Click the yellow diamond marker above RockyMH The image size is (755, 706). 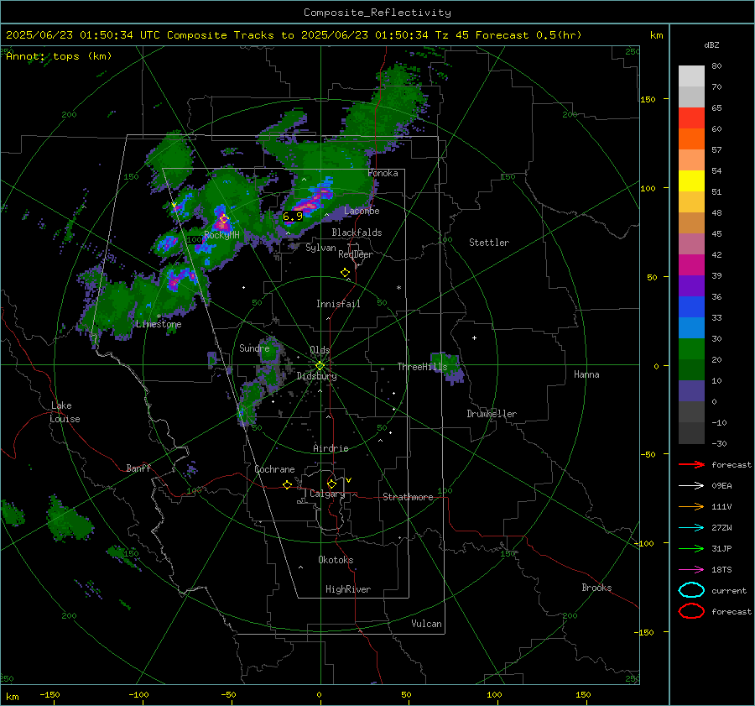coord(224,219)
